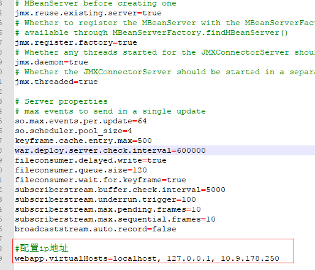Click the line keyframe.cache.entry.max=500

click(x=83, y=141)
